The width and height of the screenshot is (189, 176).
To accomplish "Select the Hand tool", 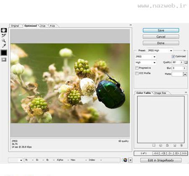I will [4, 30].
